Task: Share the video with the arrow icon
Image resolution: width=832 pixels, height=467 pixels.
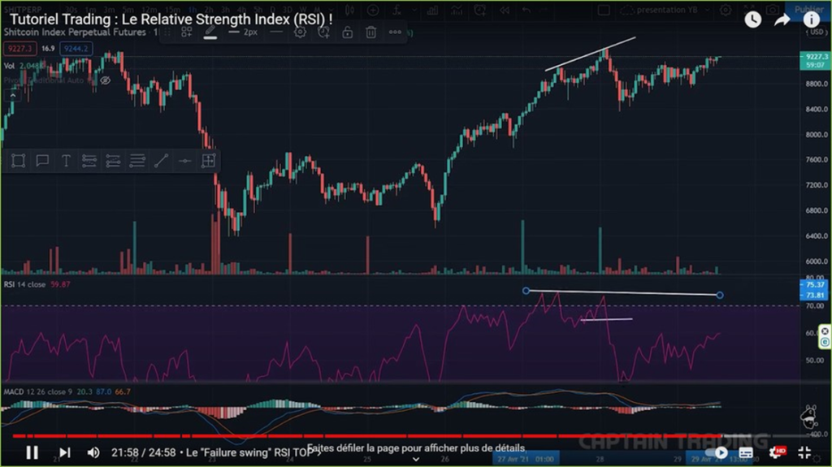Action: point(782,20)
